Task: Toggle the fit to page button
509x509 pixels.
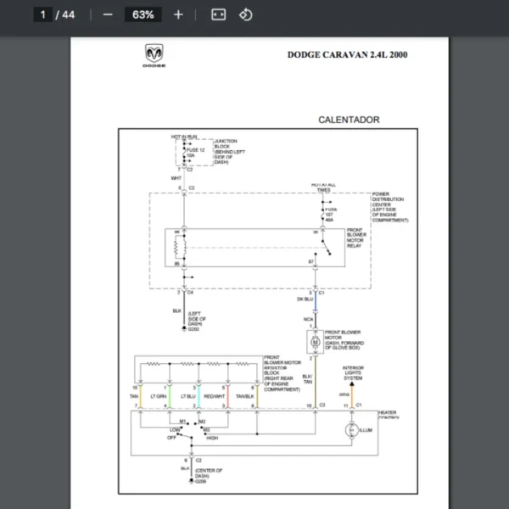Action: click(218, 14)
